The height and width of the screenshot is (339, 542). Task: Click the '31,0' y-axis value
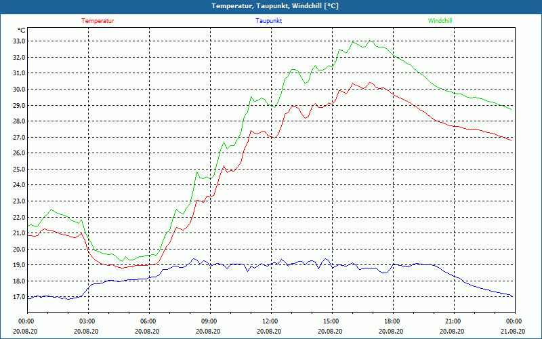tap(19, 73)
